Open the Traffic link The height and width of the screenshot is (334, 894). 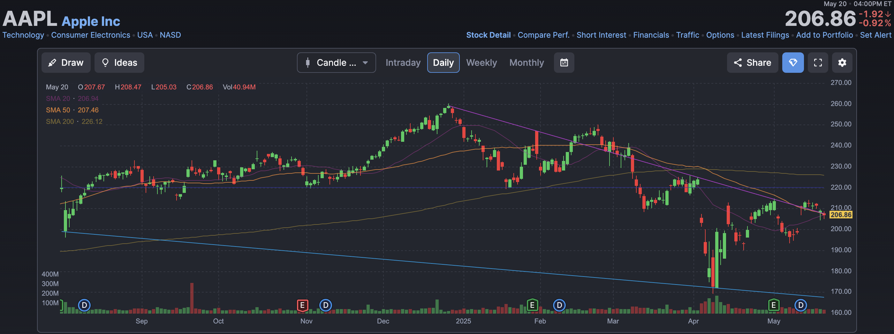[687, 35]
